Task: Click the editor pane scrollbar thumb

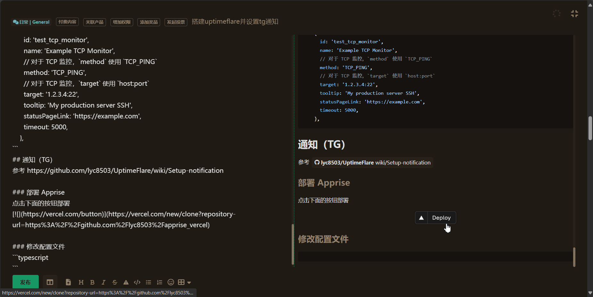Action: pyautogui.click(x=293, y=244)
